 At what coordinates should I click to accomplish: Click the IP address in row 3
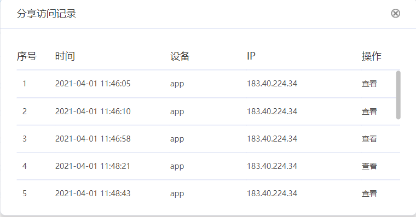pyautogui.click(x=272, y=139)
